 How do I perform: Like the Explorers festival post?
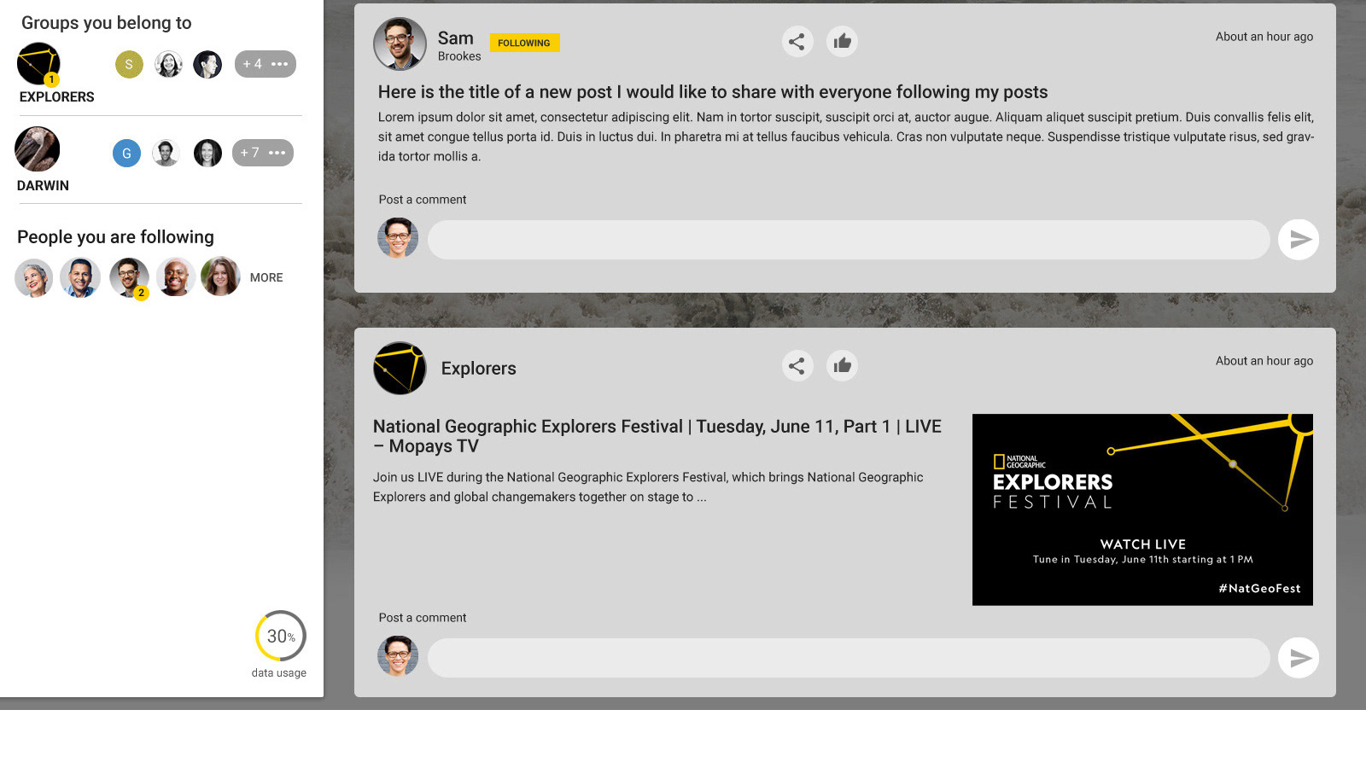pyautogui.click(x=842, y=366)
